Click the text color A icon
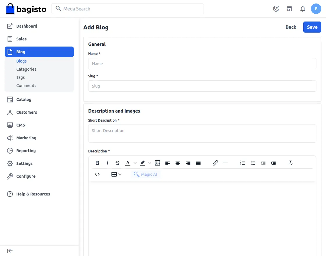This screenshot has width=326, height=256. tap(128, 163)
